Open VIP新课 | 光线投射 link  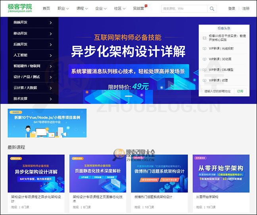(221, 49)
